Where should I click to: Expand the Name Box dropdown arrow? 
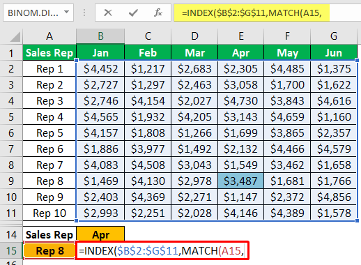pos(67,12)
